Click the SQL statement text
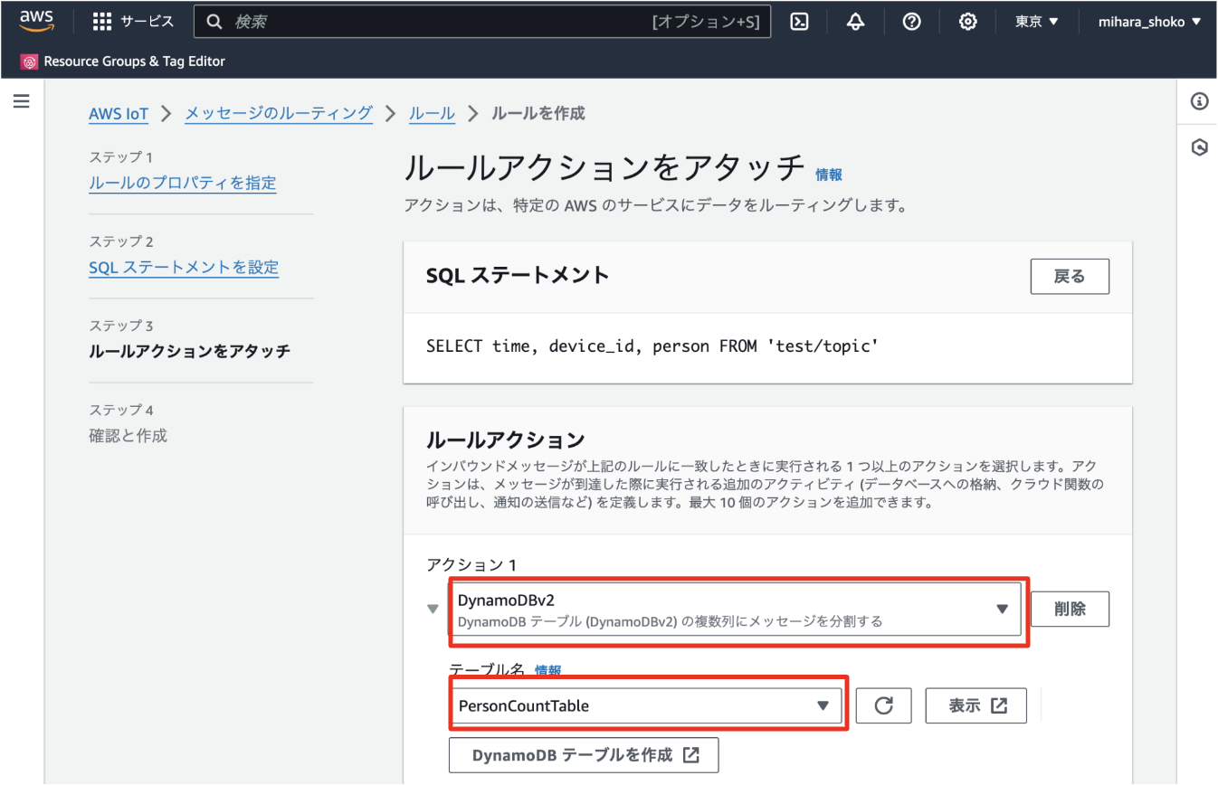This screenshot has width=1218, height=785. (x=652, y=346)
